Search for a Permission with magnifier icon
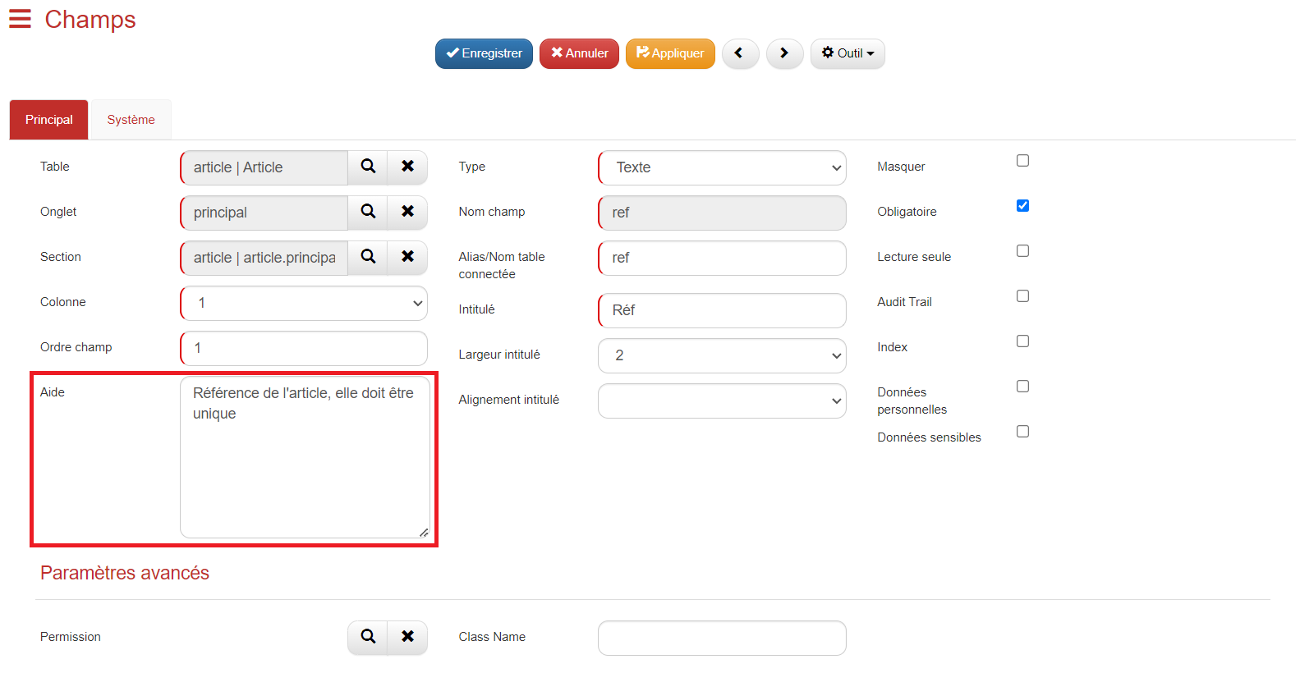Screen dimensions: 1300x673 point(368,637)
